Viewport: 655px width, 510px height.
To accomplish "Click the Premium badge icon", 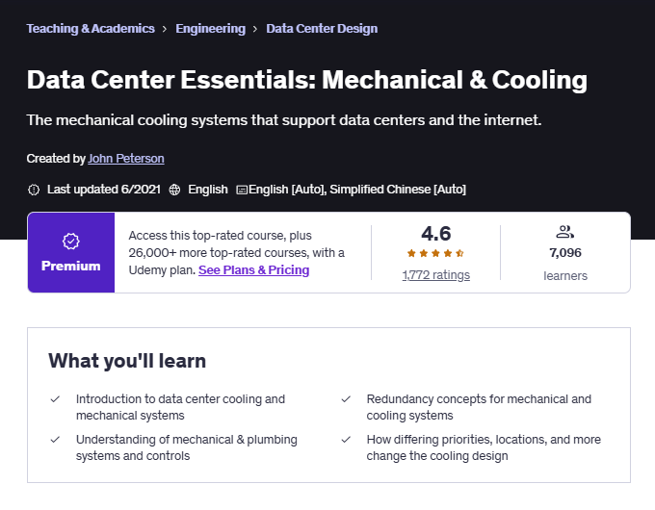I will pos(70,241).
